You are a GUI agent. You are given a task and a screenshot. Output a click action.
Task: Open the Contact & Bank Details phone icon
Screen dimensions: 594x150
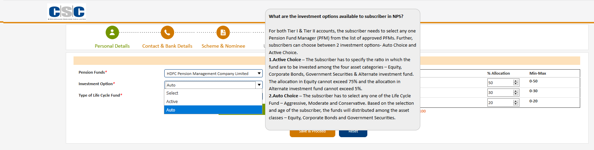[167, 32]
